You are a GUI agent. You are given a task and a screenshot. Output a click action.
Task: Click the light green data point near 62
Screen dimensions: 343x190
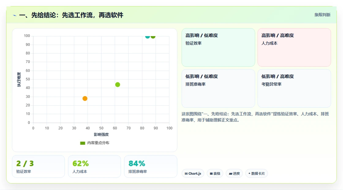pyautogui.click(x=118, y=84)
